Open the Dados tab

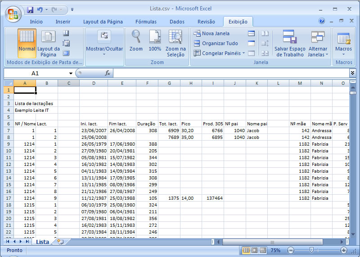177,22
